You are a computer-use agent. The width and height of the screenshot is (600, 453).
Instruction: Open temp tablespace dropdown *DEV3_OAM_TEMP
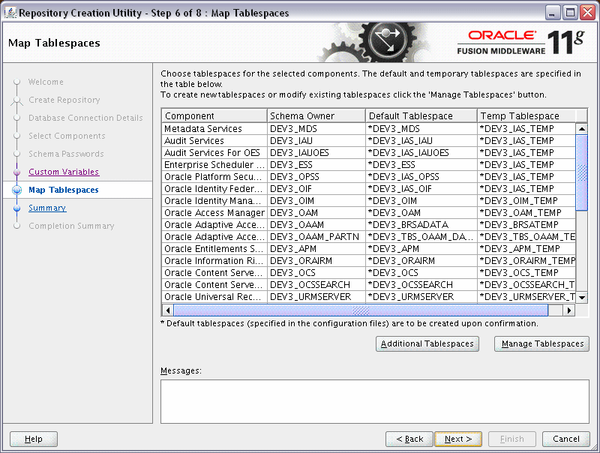(526, 213)
